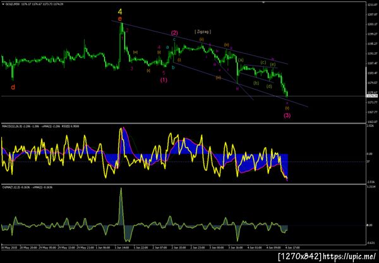
Task: Select the olive (b) wave label
Action: tap(256, 83)
